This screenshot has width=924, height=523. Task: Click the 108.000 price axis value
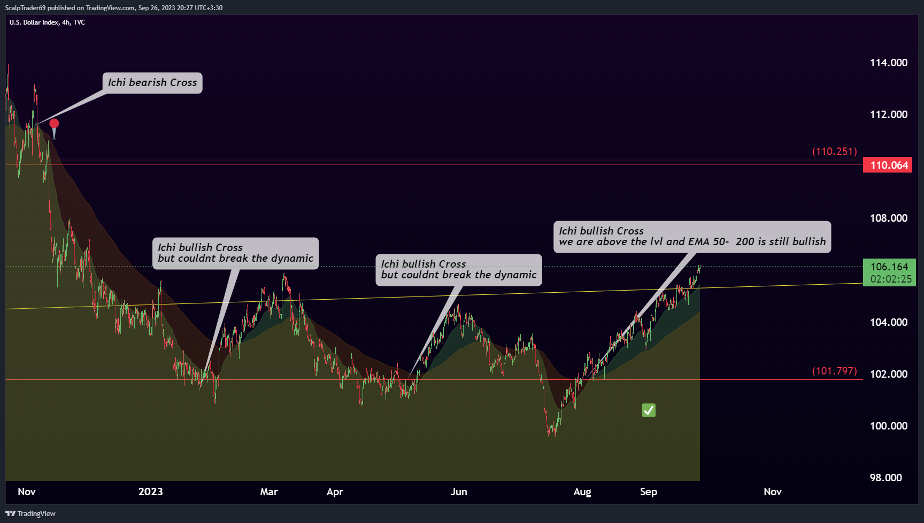pyautogui.click(x=889, y=218)
